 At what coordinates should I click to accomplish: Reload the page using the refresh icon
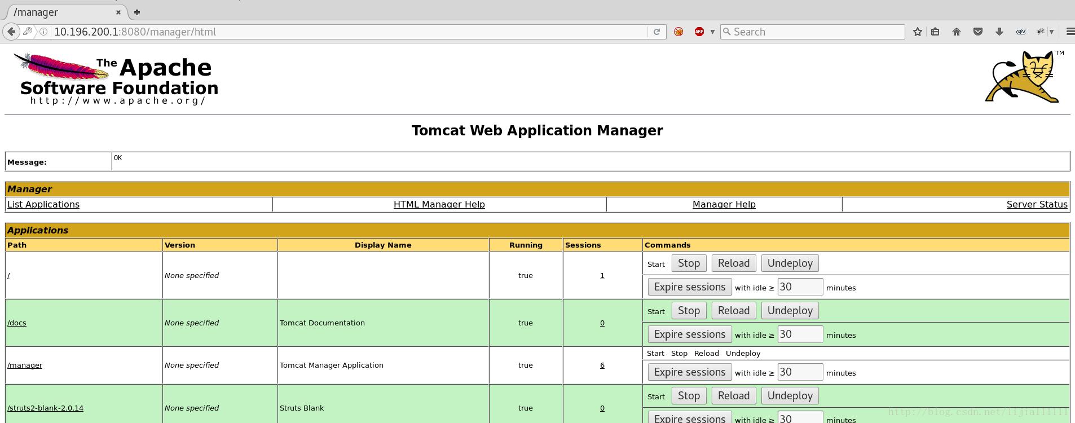tap(657, 32)
